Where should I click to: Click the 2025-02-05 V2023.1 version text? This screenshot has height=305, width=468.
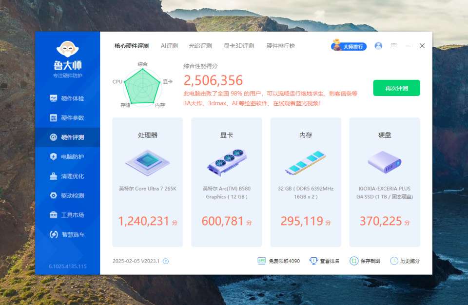136,261
